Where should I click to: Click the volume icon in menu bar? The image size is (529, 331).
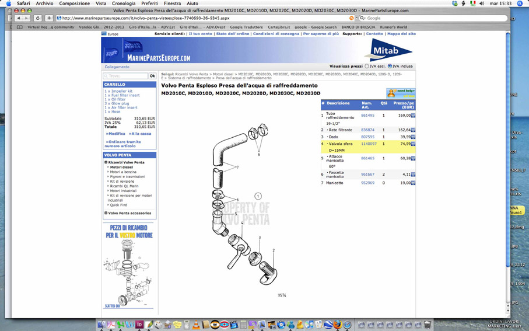[x=482, y=4]
